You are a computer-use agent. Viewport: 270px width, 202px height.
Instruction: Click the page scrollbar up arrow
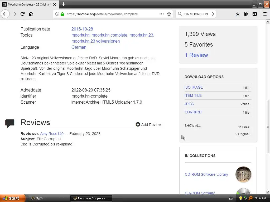pyautogui.click(x=268, y=22)
